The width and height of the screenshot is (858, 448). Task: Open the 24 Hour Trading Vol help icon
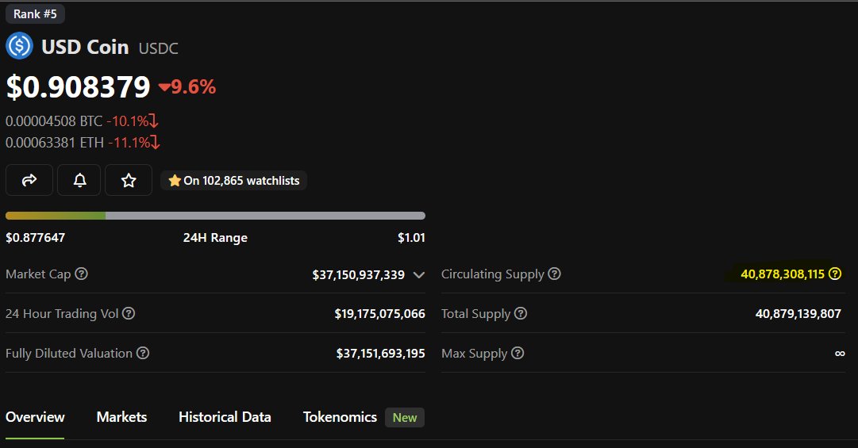pyautogui.click(x=129, y=313)
